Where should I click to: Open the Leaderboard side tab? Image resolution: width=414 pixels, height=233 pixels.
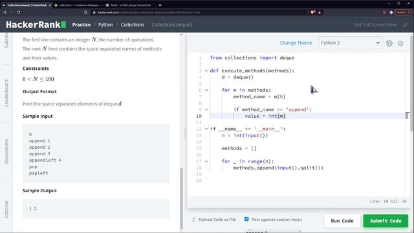click(6, 93)
